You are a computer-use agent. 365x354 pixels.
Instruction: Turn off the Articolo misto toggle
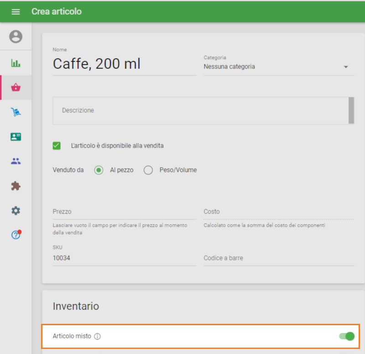point(347,337)
